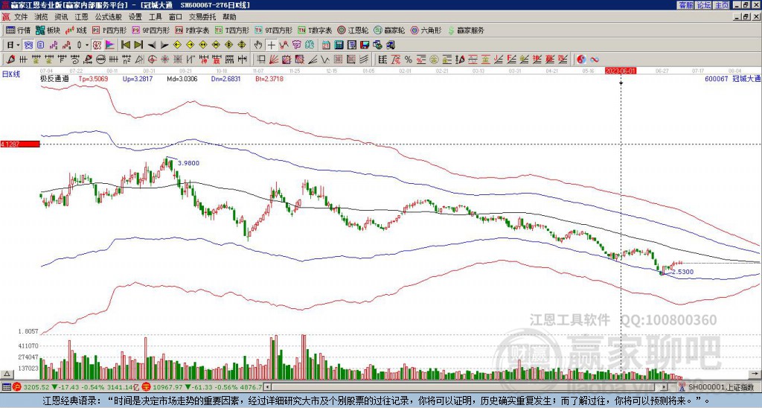762x408 pixels.
Task: Click the red crosshair circle tool icon
Action: coord(152,60)
